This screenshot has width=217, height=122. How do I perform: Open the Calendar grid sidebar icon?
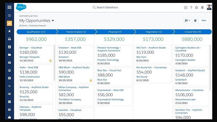click(x=9, y=102)
